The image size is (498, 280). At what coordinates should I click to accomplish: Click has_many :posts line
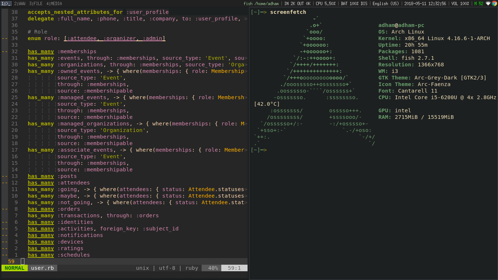(x=52, y=176)
